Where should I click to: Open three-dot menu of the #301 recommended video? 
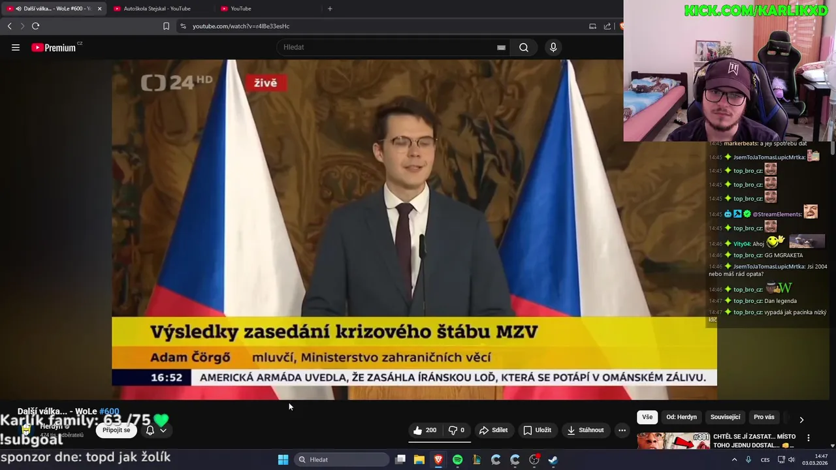point(808,438)
